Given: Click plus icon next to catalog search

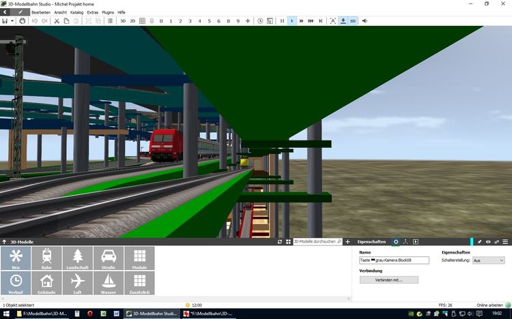Looking at the screenshot, I should pos(347,242).
